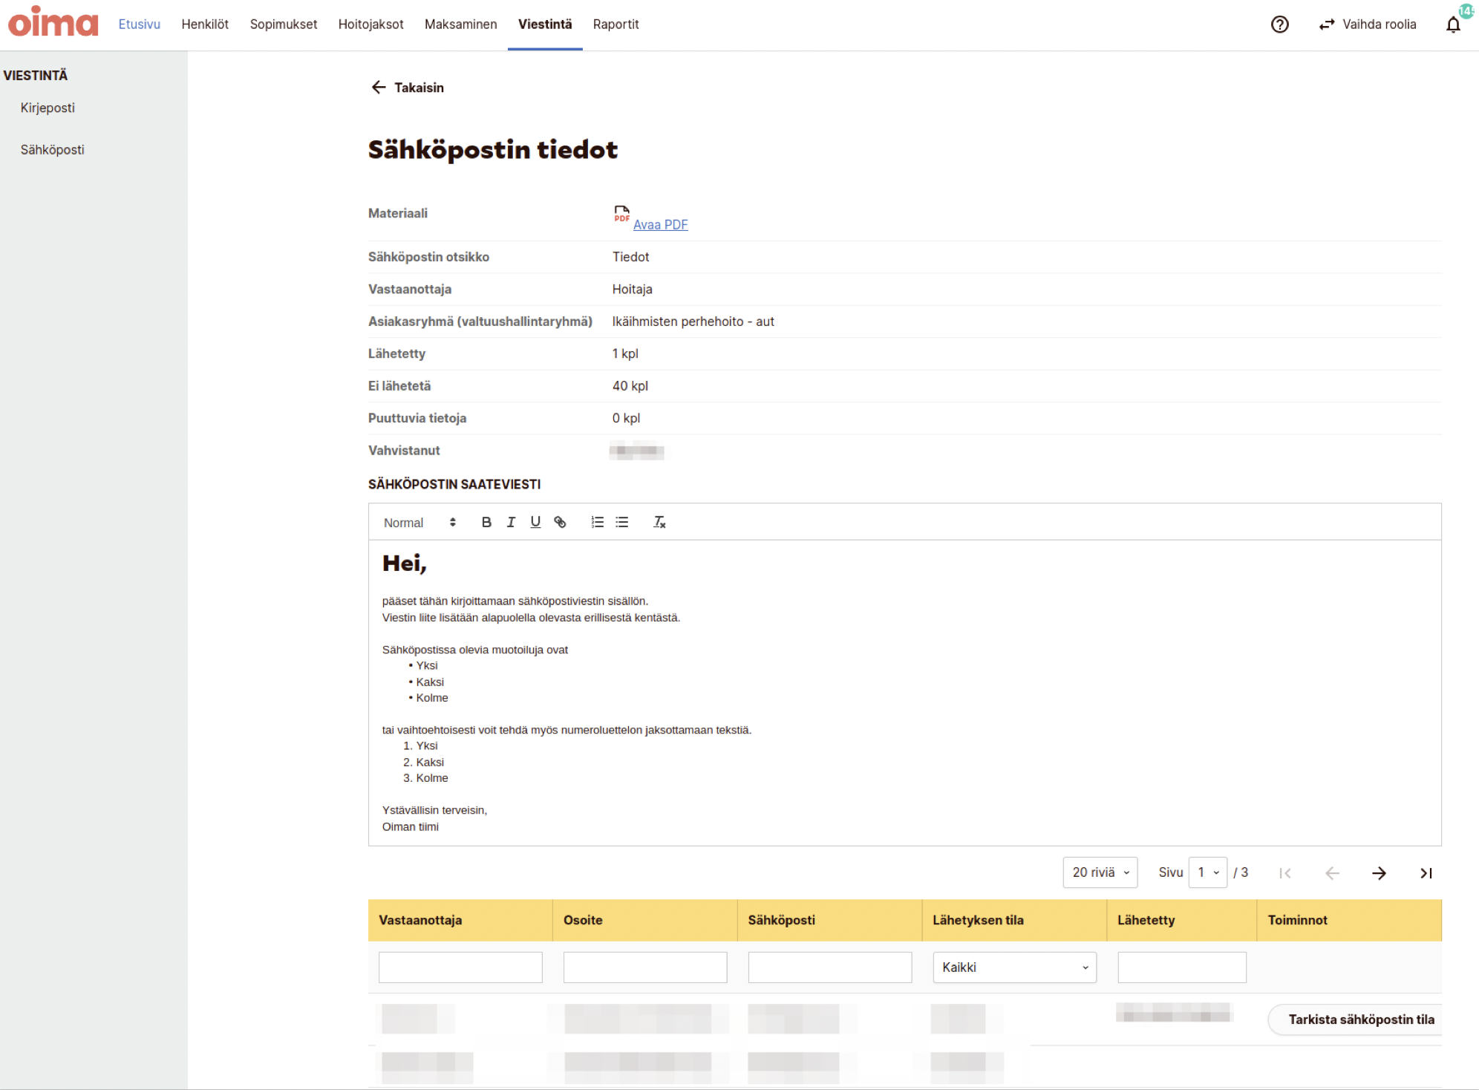The image size is (1479, 1090).
Task: Apply bullet list formatting
Action: coord(622,522)
